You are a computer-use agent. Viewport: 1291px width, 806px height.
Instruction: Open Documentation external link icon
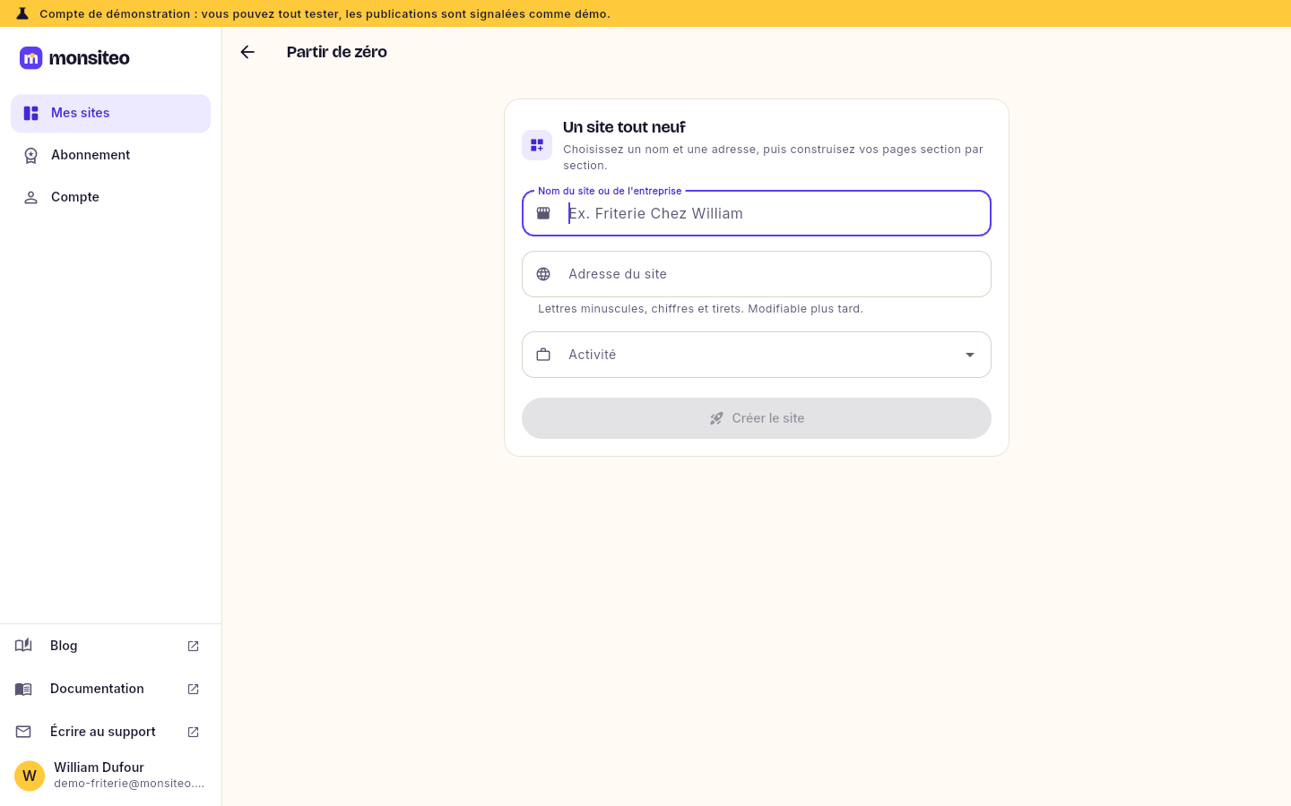(x=193, y=689)
